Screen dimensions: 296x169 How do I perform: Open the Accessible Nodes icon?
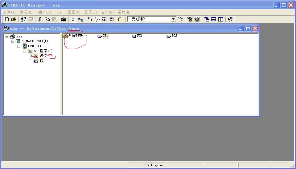(23, 19)
